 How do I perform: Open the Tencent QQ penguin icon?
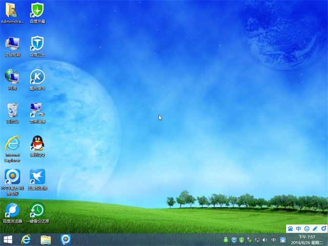pyautogui.click(x=37, y=143)
